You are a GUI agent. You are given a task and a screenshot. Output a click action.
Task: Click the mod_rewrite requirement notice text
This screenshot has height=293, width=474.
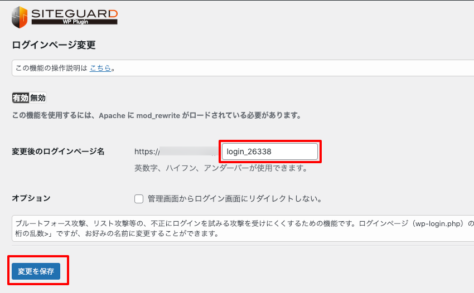click(x=156, y=116)
